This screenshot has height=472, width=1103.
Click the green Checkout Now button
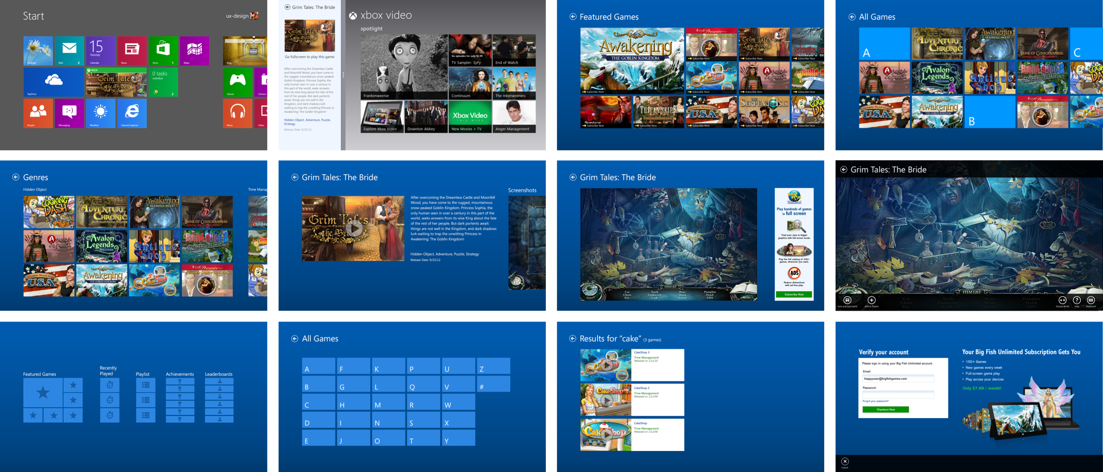point(885,410)
